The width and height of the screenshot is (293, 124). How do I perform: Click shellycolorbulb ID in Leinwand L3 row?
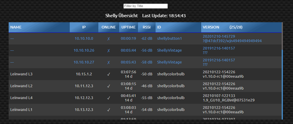(171, 74)
